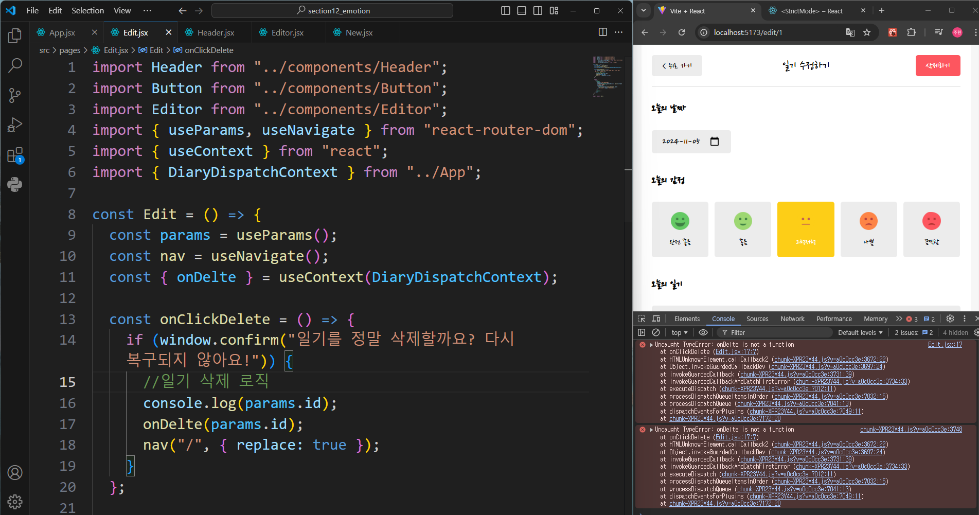979x515 pixels.
Task: Switch to the Editor.jsx tab
Action: click(287, 32)
